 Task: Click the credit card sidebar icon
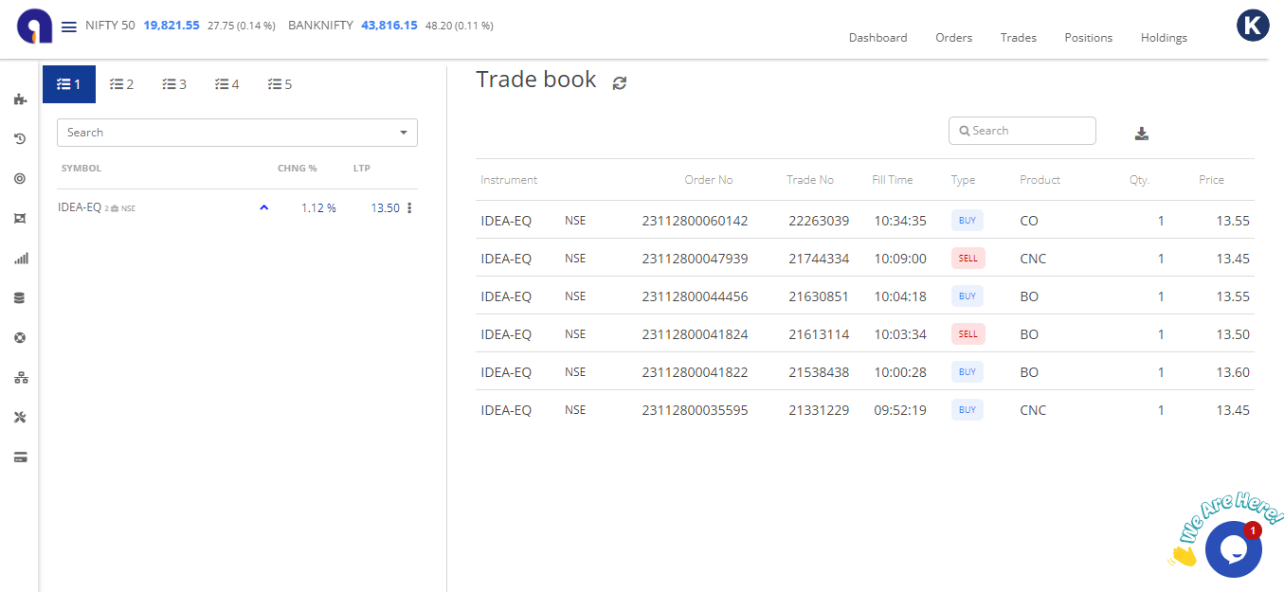[20, 457]
